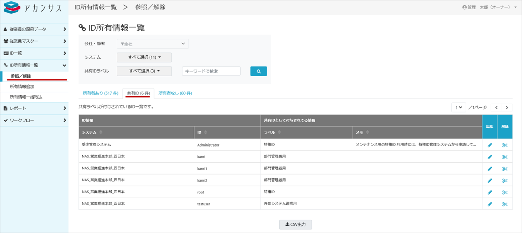Viewport: 522px width, 233px height.
Task: Click the scissors release icon for root row
Action: coord(504,192)
